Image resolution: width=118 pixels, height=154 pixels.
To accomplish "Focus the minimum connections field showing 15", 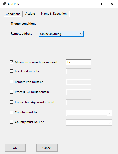I will [79, 62].
